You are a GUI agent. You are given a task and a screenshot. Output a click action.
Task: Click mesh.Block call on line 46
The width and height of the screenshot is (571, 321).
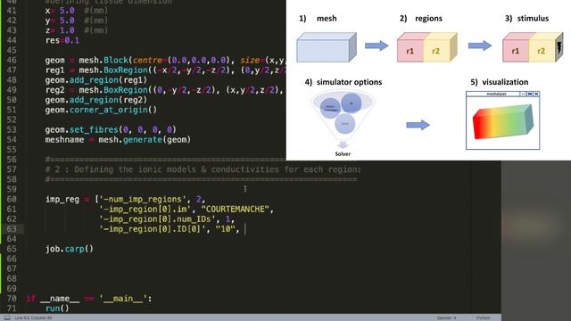click(x=182, y=60)
